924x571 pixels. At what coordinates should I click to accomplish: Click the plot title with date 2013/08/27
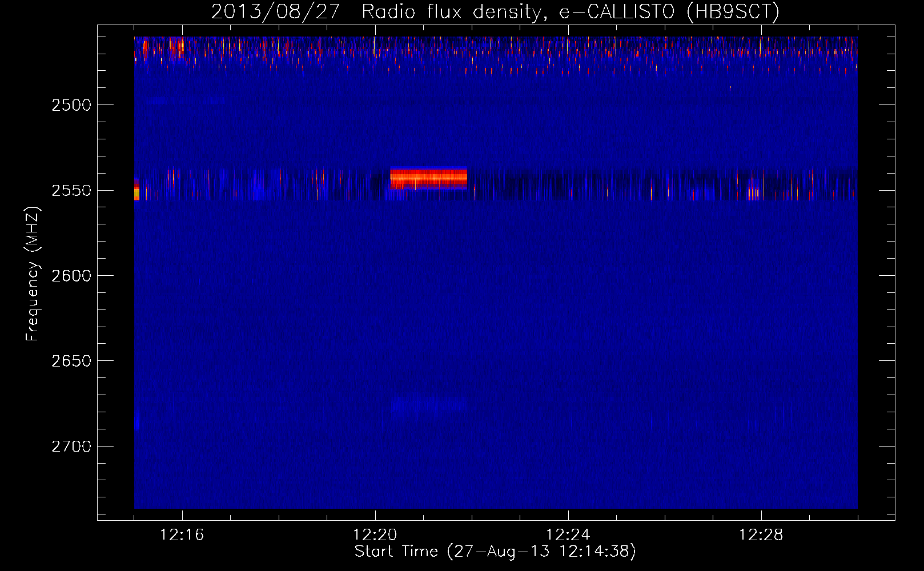pos(495,12)
